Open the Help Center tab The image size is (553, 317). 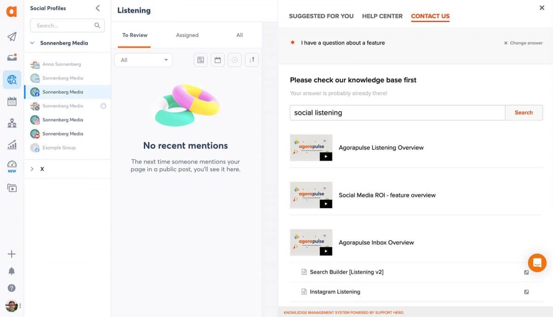382,16
